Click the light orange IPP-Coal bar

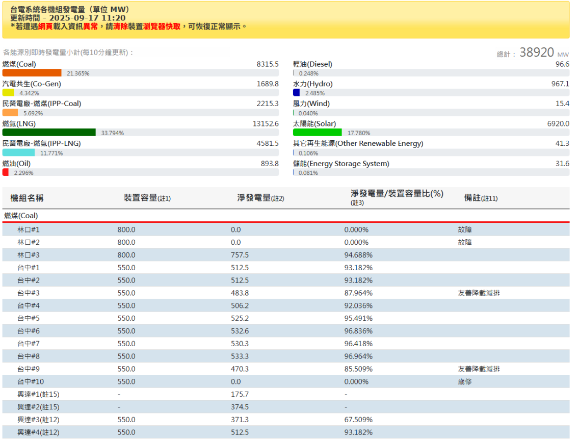click(x=10, y=113)
